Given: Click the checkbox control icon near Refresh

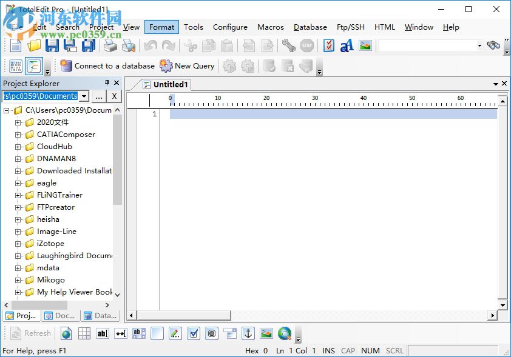Looking at the screenshot, I should click(x=193, y=333).
